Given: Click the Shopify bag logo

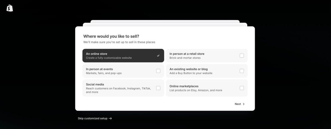Looking at the screenshot, I should 10,8.
